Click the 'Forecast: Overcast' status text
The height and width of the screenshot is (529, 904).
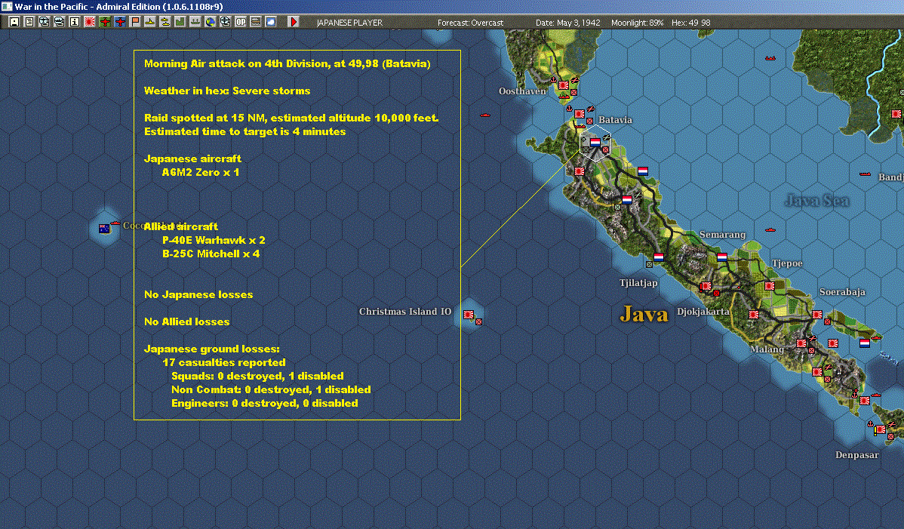click(x=470, y=23)
